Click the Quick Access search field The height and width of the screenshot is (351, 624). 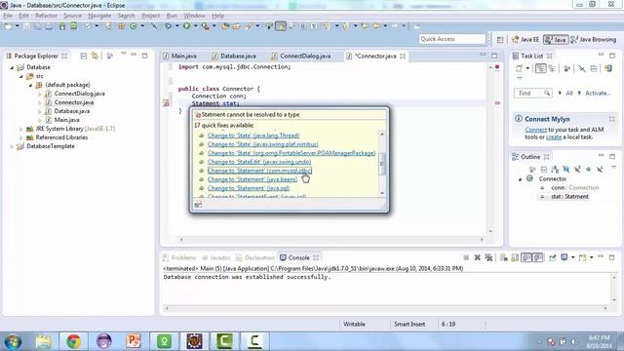[452, 39]
